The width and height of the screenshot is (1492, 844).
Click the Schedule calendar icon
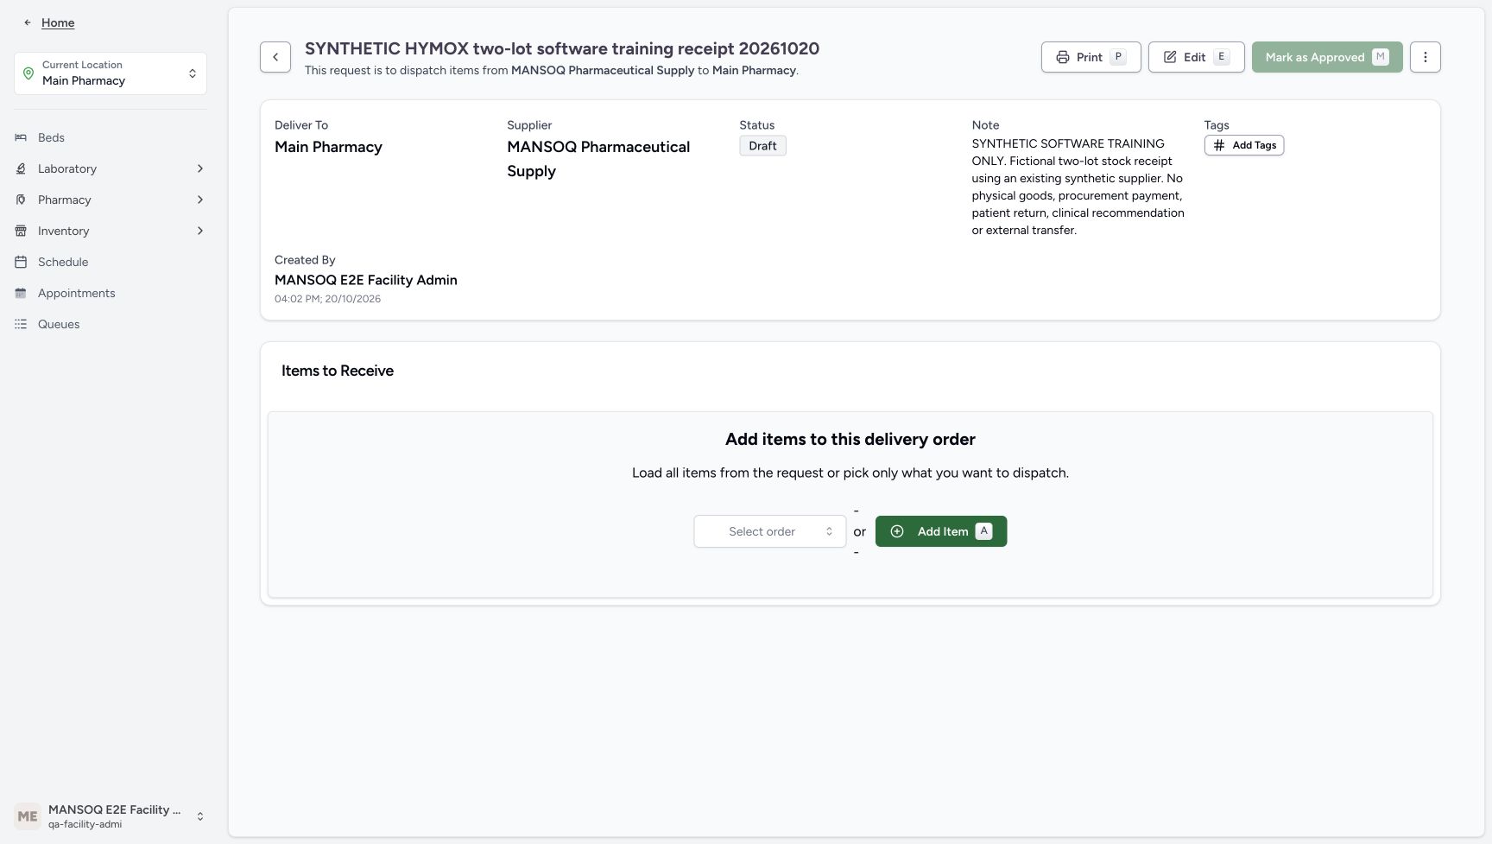[x=21, y=262]
